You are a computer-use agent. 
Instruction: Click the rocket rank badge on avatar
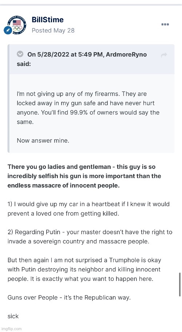coord(8,31)
